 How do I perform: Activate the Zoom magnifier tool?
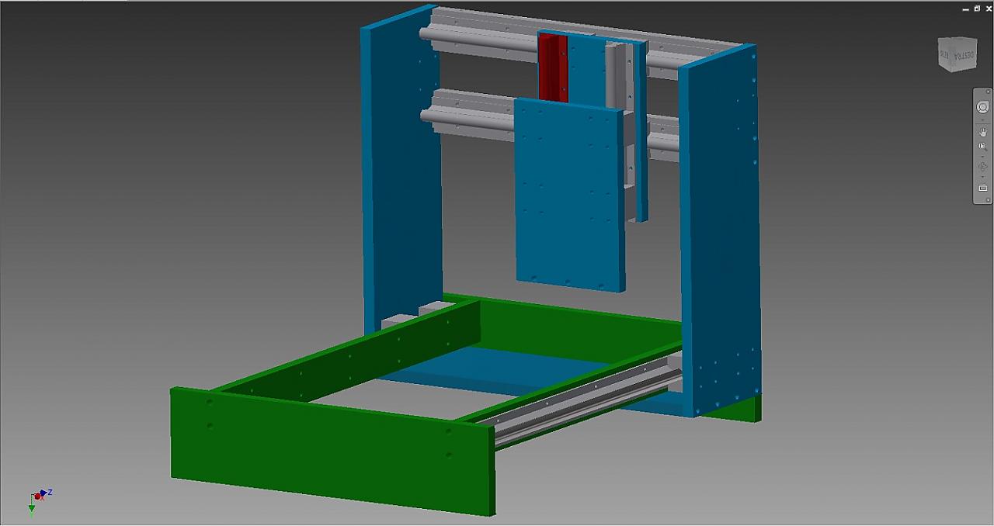[982, 147]
